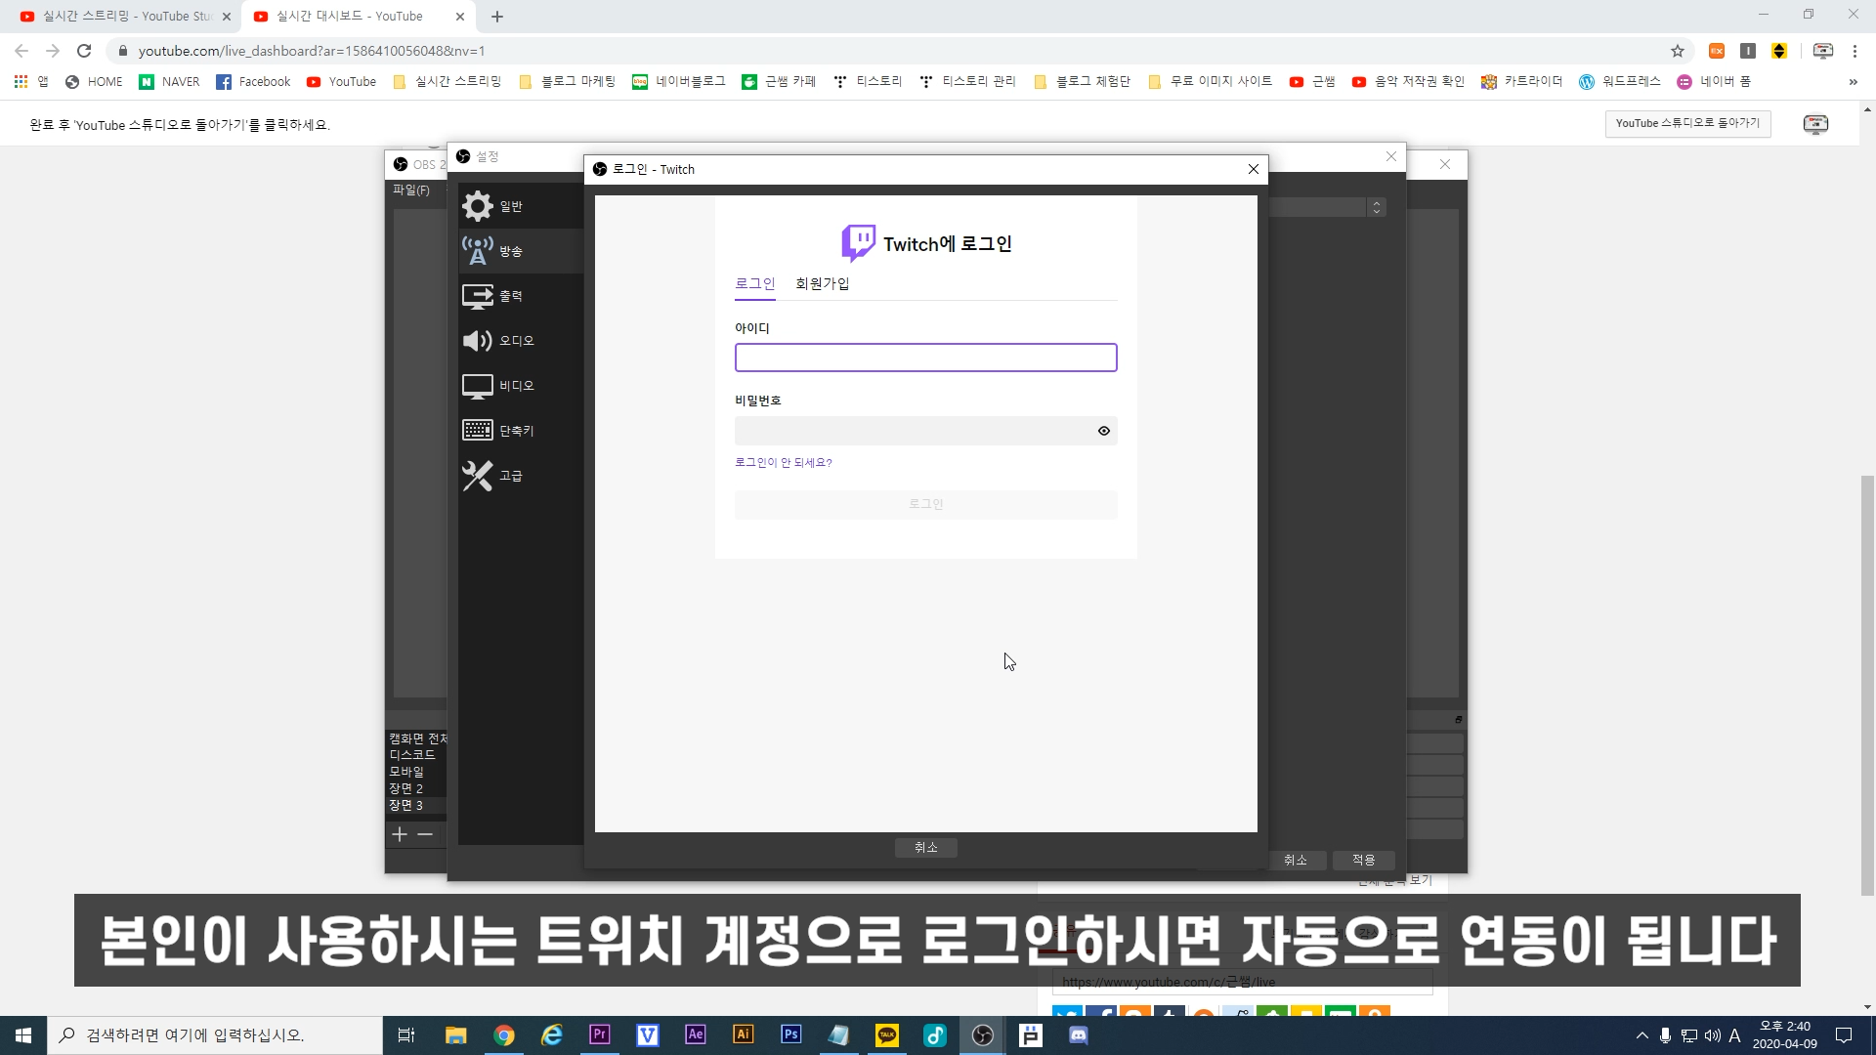Click the spin arrows on settings dropdown

(x=1377, y=207)
